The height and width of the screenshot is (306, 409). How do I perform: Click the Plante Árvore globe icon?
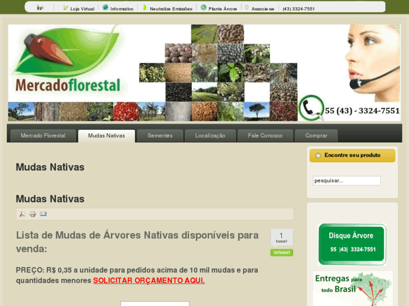coord(204,7)
